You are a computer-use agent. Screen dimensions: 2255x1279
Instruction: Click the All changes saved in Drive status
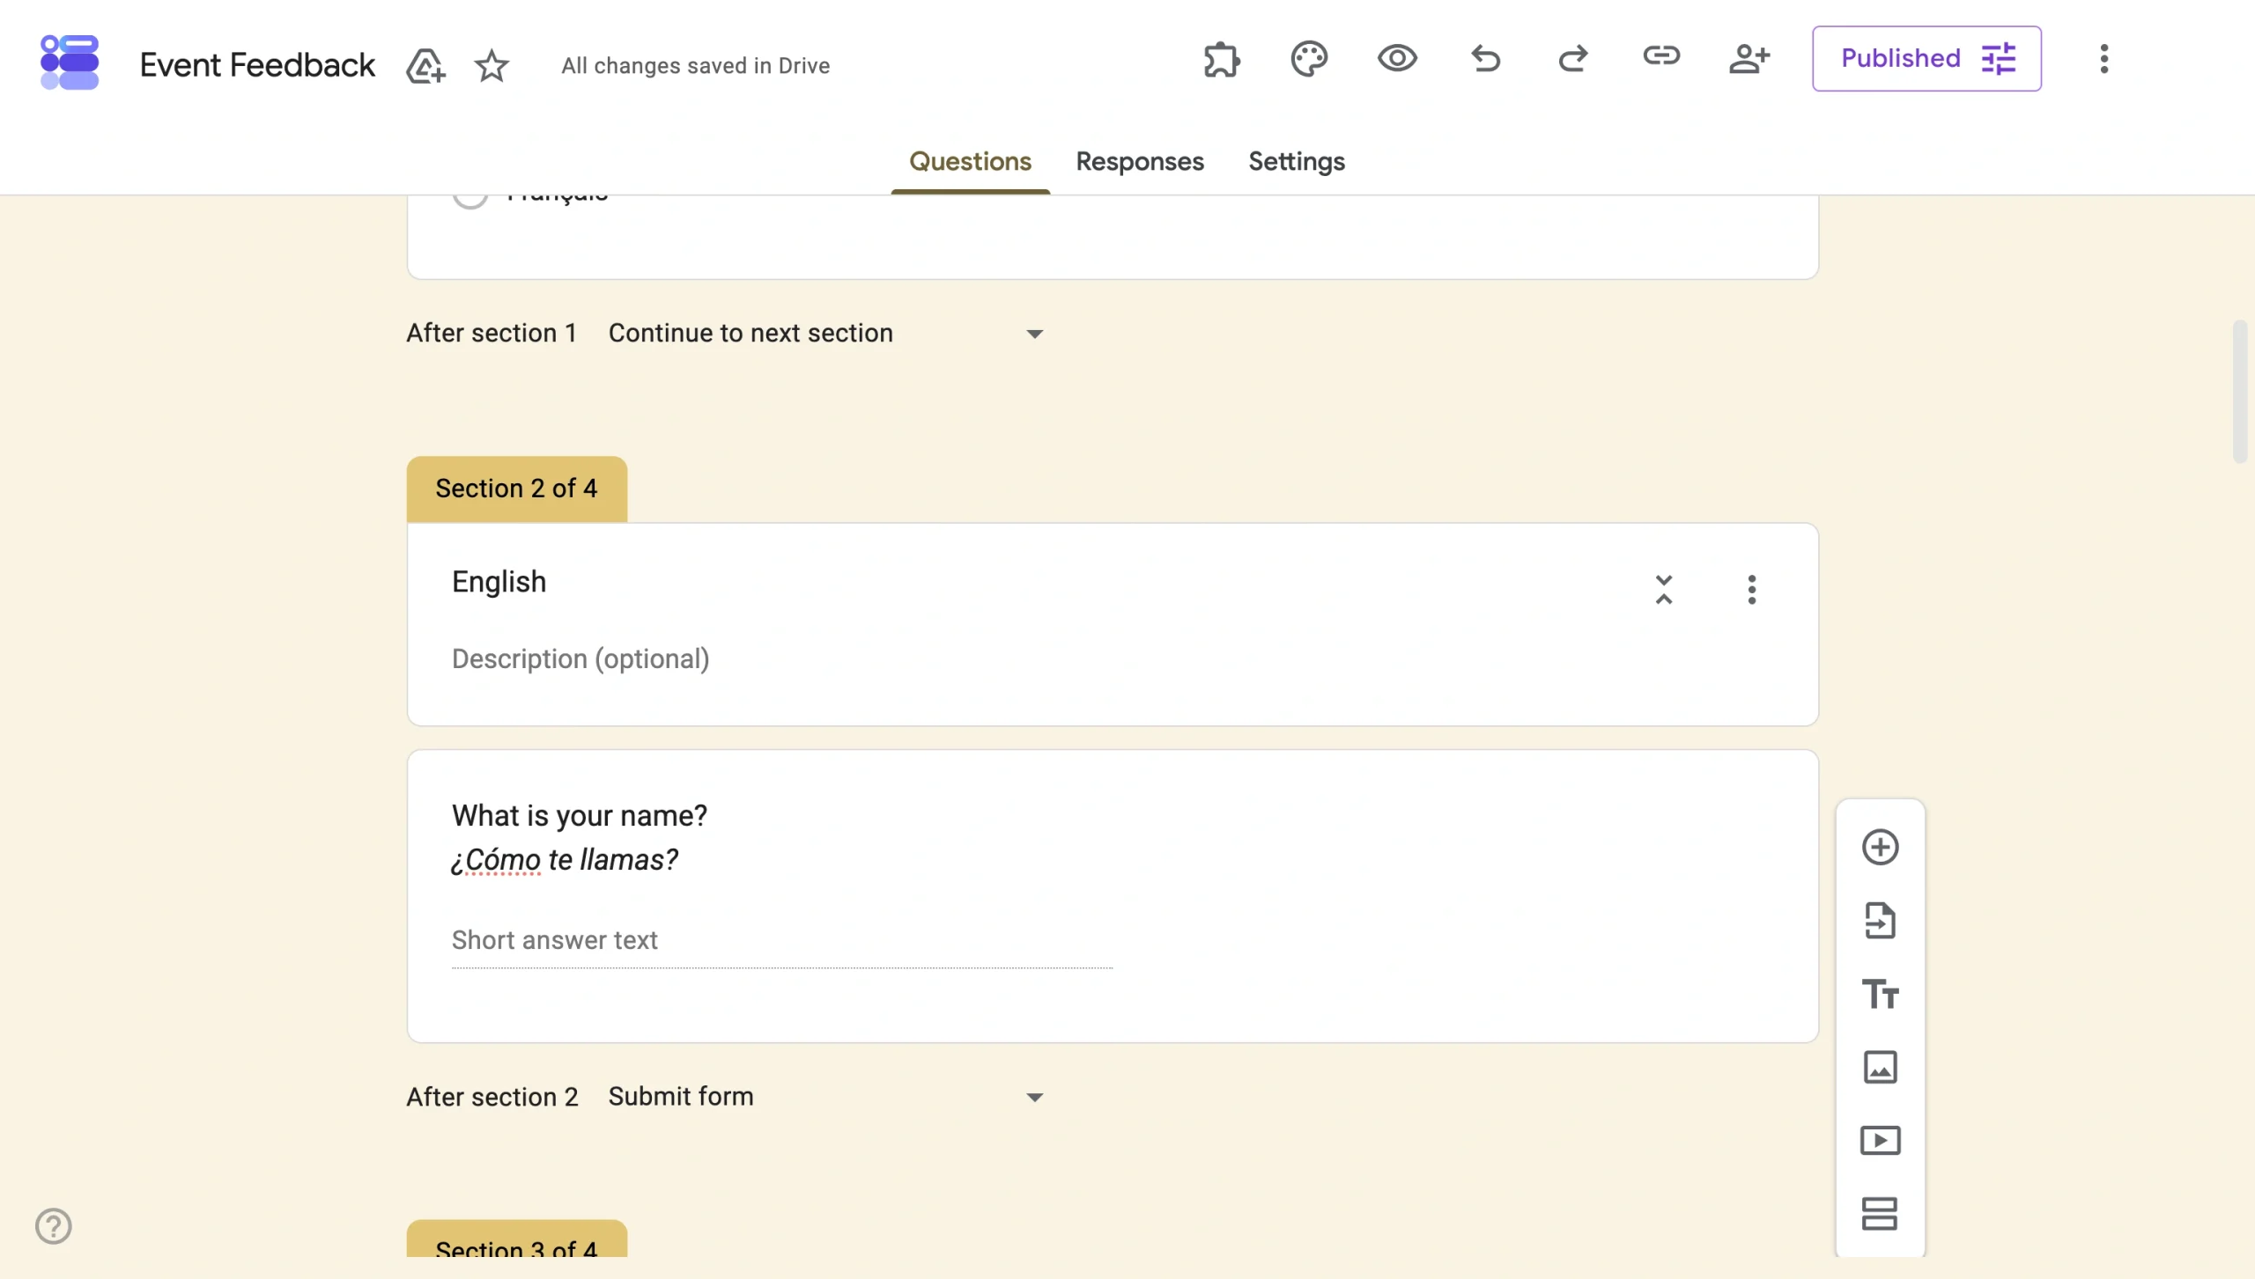coord(696,65)
